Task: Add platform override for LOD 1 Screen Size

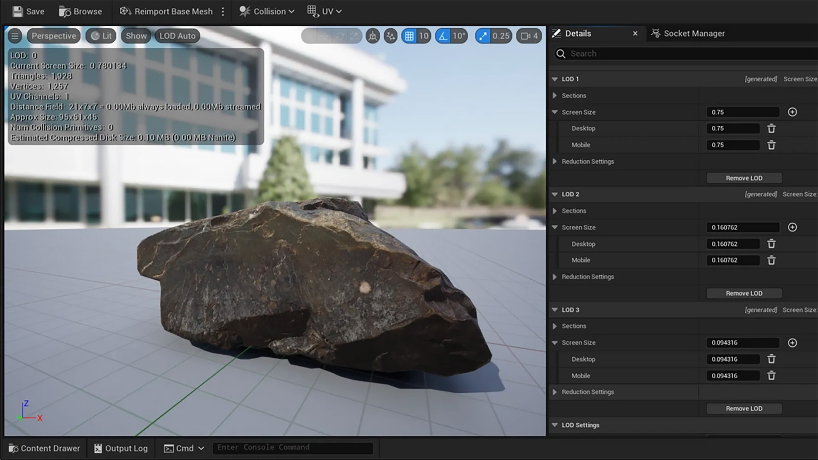Action: pyautogui.click(x=792, y=112)
